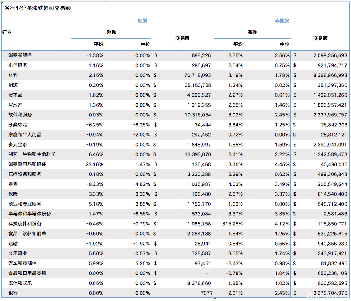Image resolution: width=351 pixels, height=301 pixels.
Task: Select the 23.10% average change cell
Action: pos(94,164)
